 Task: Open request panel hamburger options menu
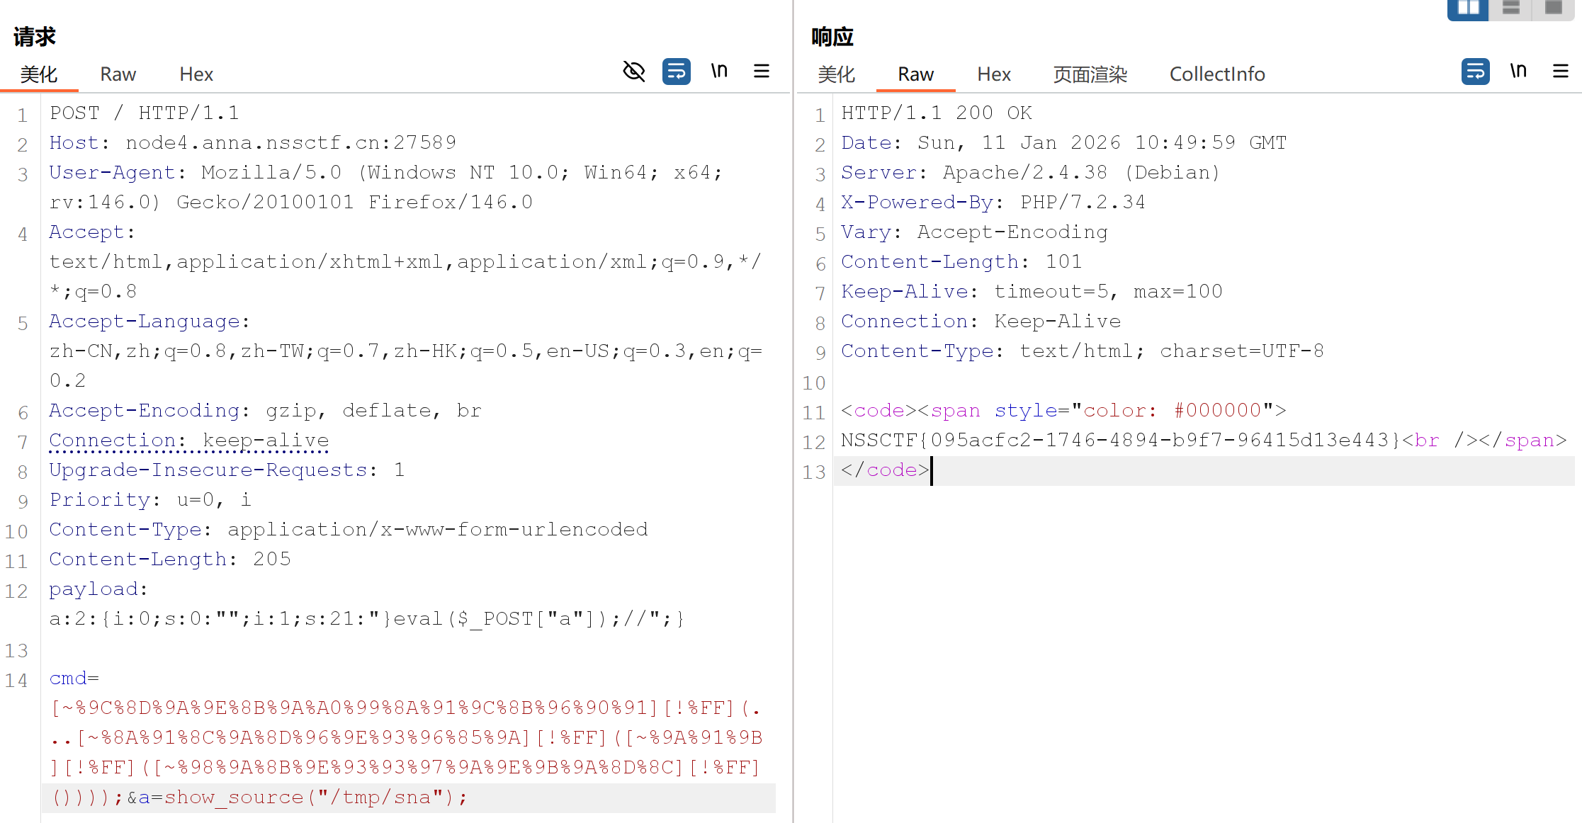tap(762, 71)
